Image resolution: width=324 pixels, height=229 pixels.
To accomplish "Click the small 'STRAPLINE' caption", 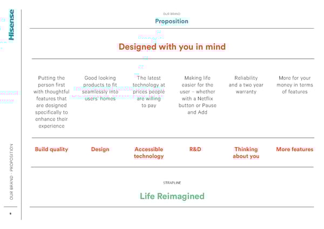I will pos(172,183).
